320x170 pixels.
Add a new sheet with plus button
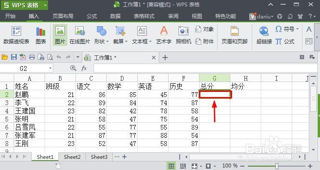pos(124,157)
